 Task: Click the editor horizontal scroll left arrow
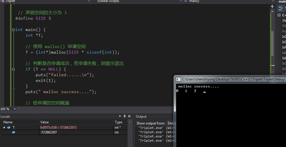[19, 109]
